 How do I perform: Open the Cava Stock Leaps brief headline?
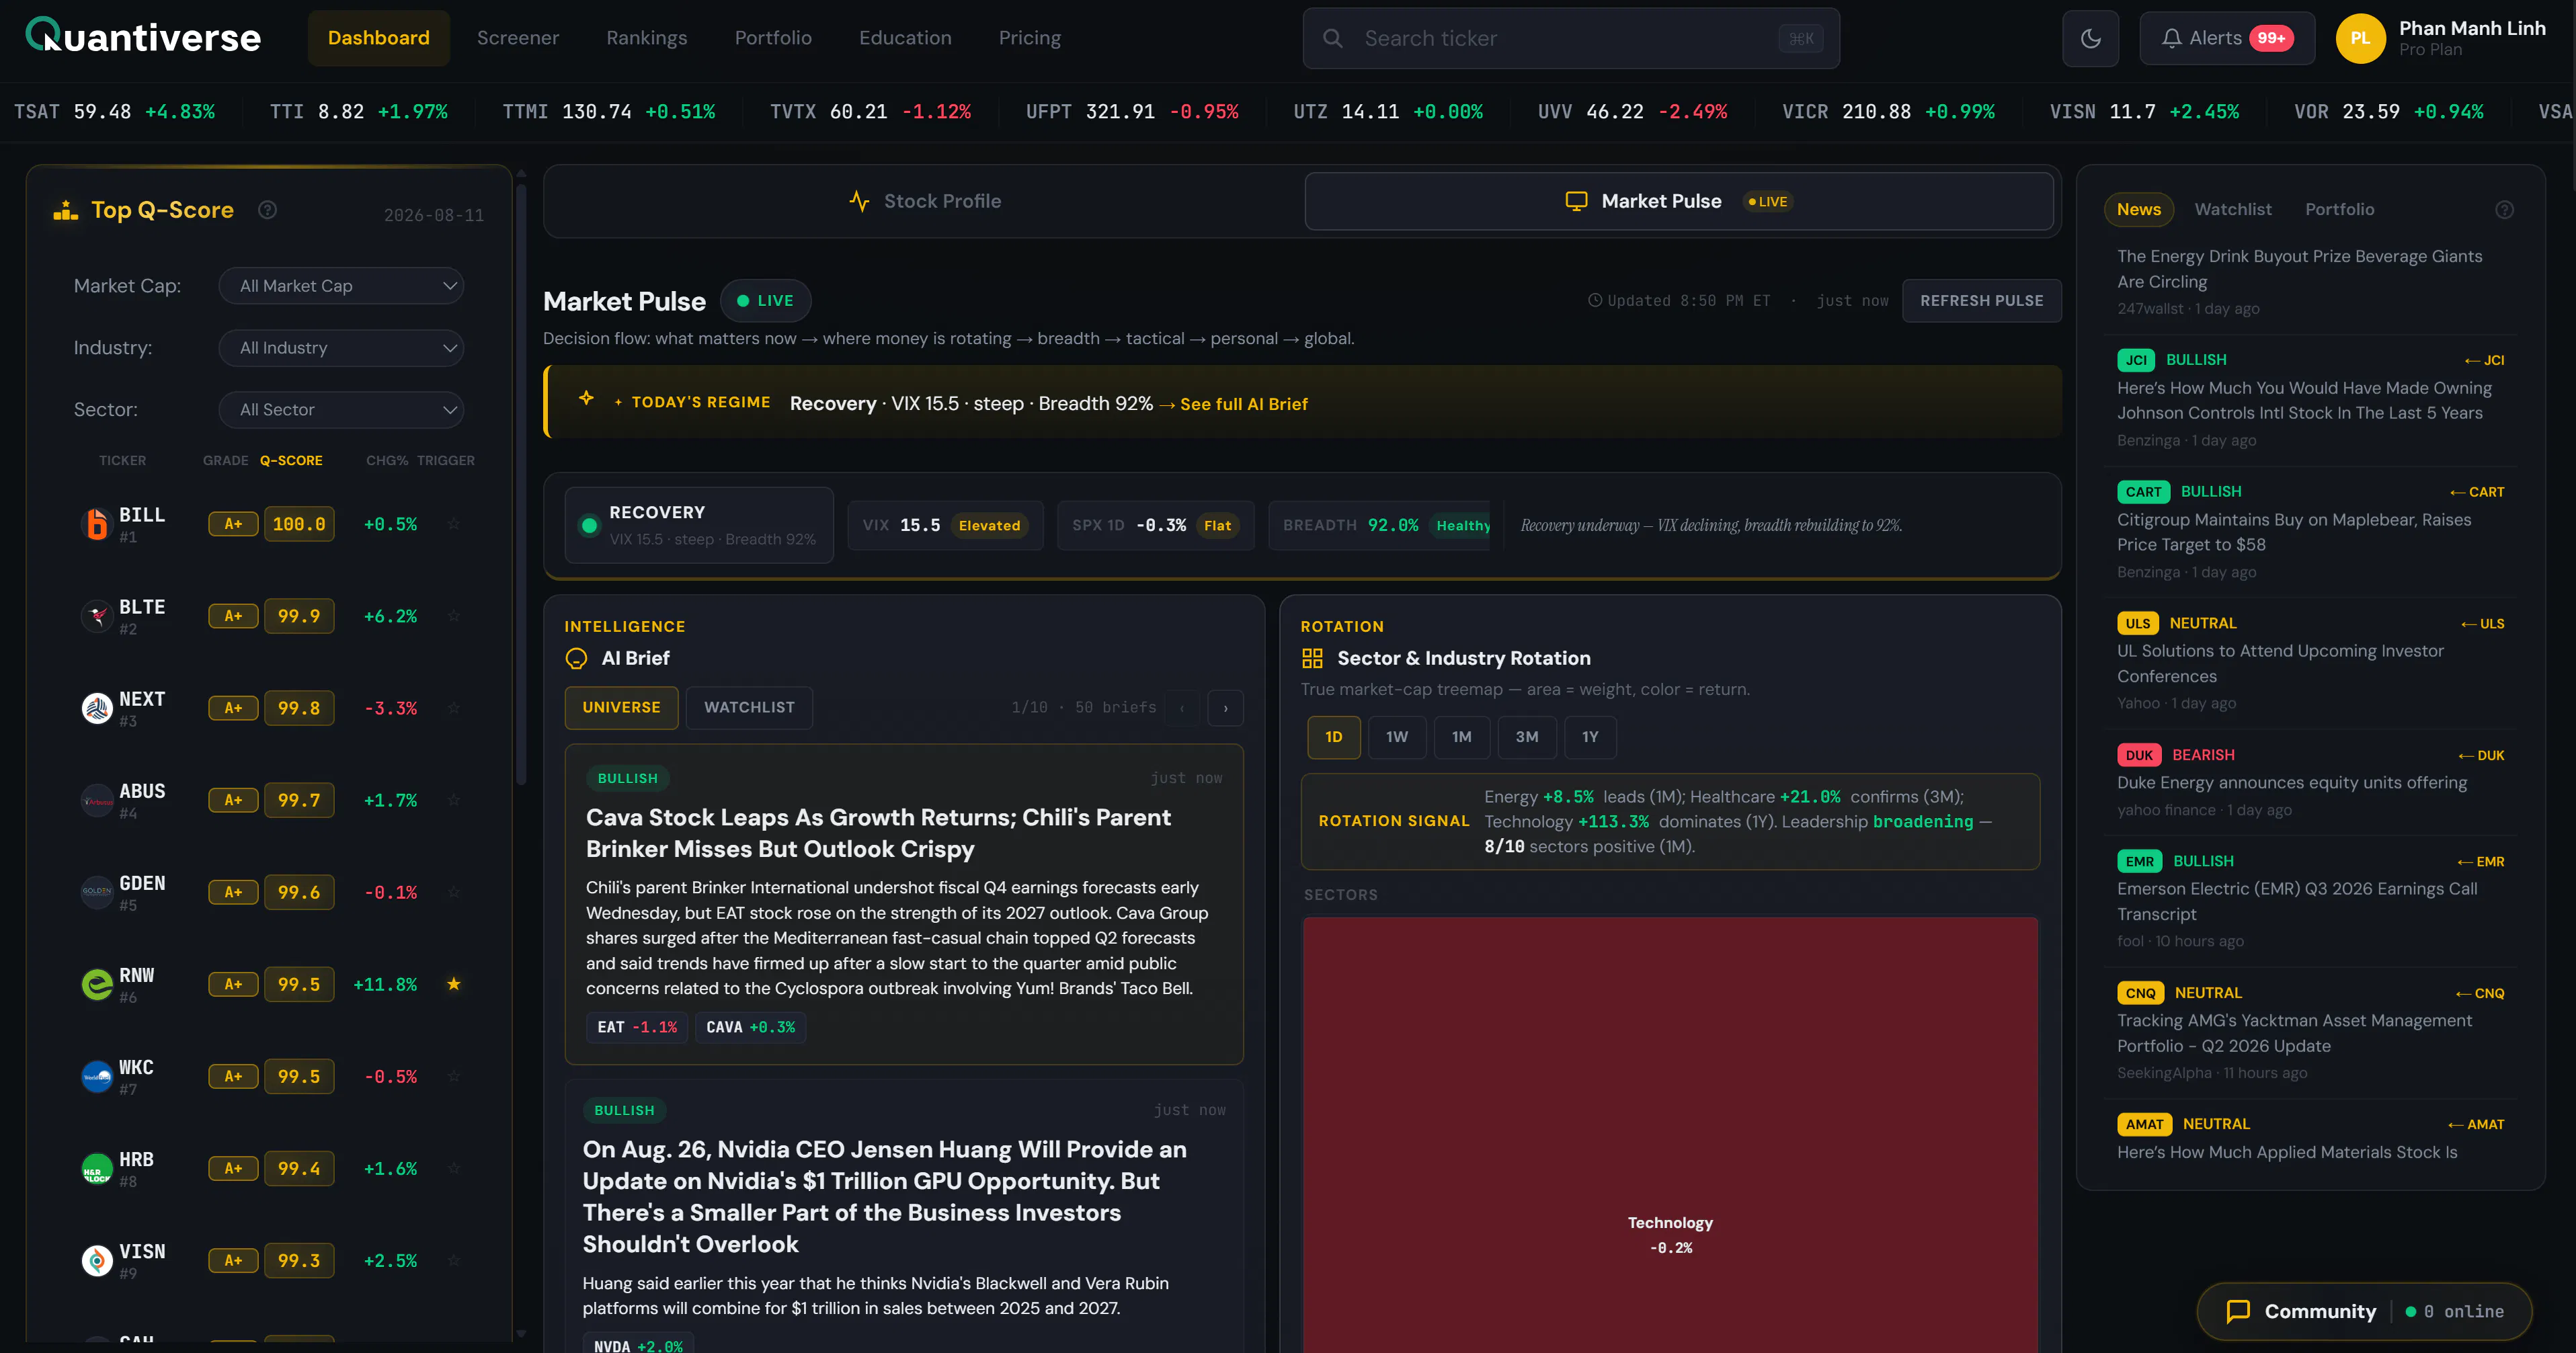tap(878, 833)
